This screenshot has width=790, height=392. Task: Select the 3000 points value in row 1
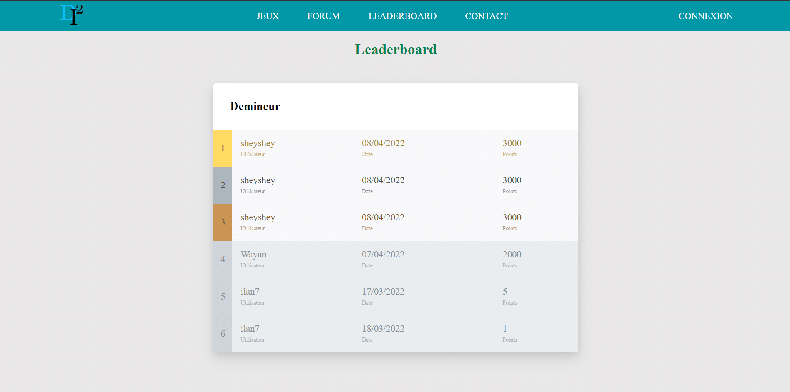pos(512,143)
